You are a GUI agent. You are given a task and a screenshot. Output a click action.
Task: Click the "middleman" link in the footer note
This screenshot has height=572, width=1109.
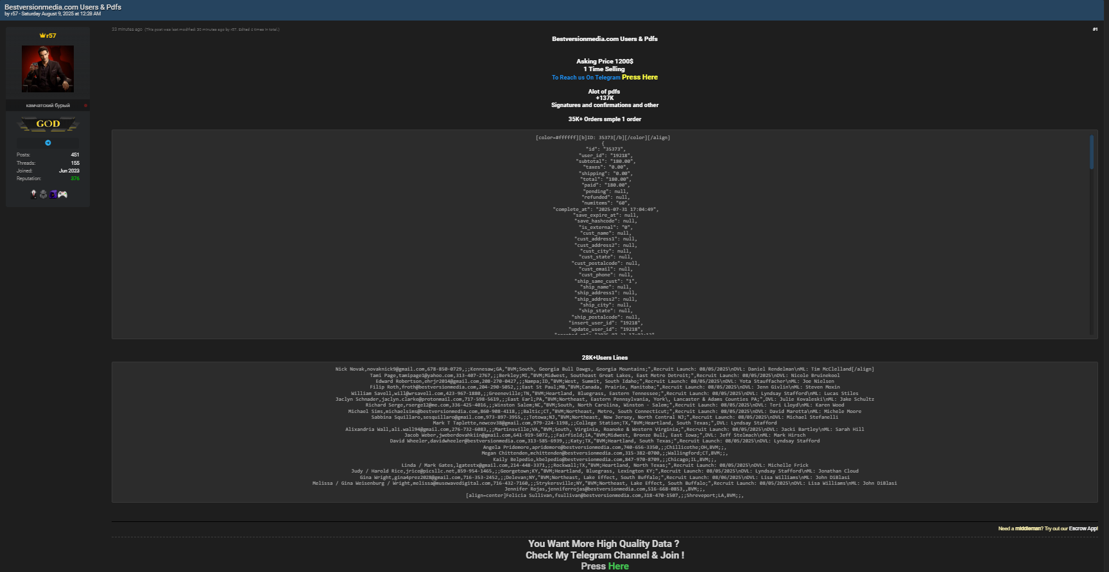[1028, 528]
